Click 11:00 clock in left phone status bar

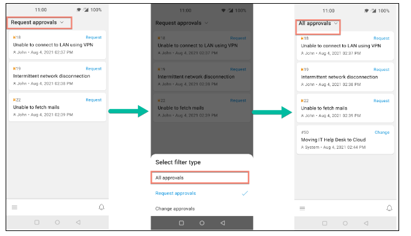[41, 10]
